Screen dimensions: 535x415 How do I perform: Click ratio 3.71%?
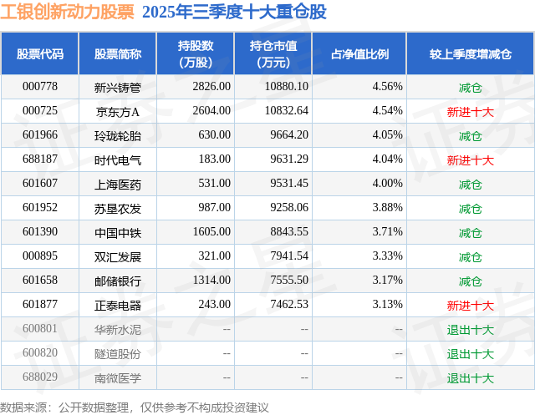(388, 231)
